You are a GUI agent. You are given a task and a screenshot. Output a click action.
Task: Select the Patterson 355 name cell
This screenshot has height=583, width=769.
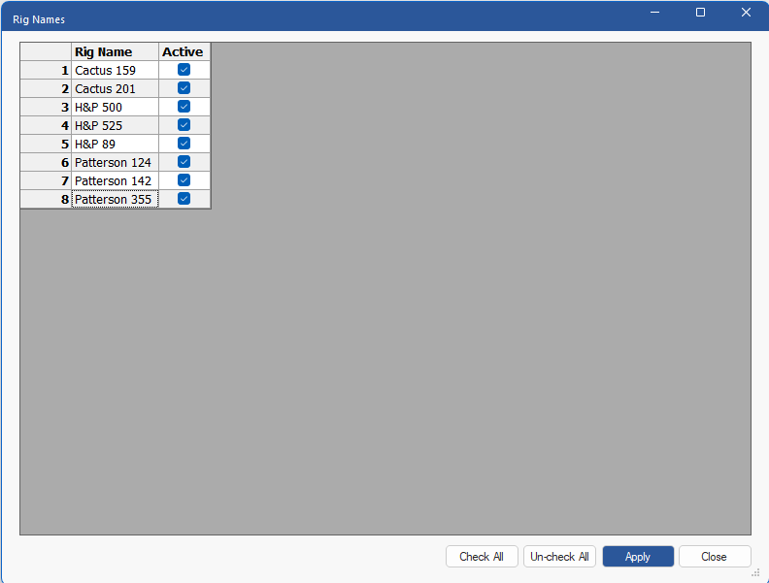(x=115, y=200)
